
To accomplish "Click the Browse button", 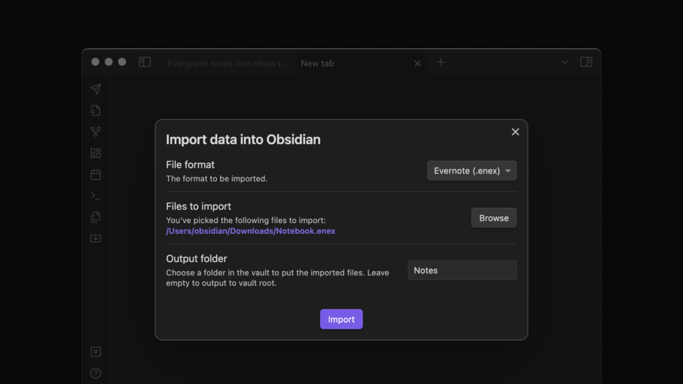I will pyautogui.click(x=493, y=218).
